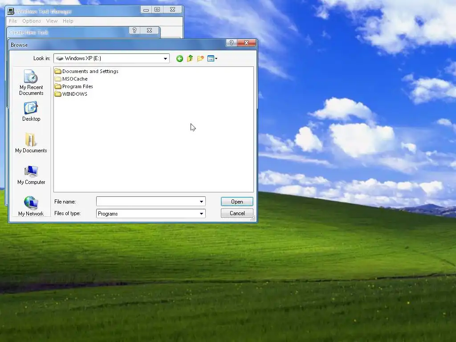Click the 'WINDOWS' folder name text

75,94
